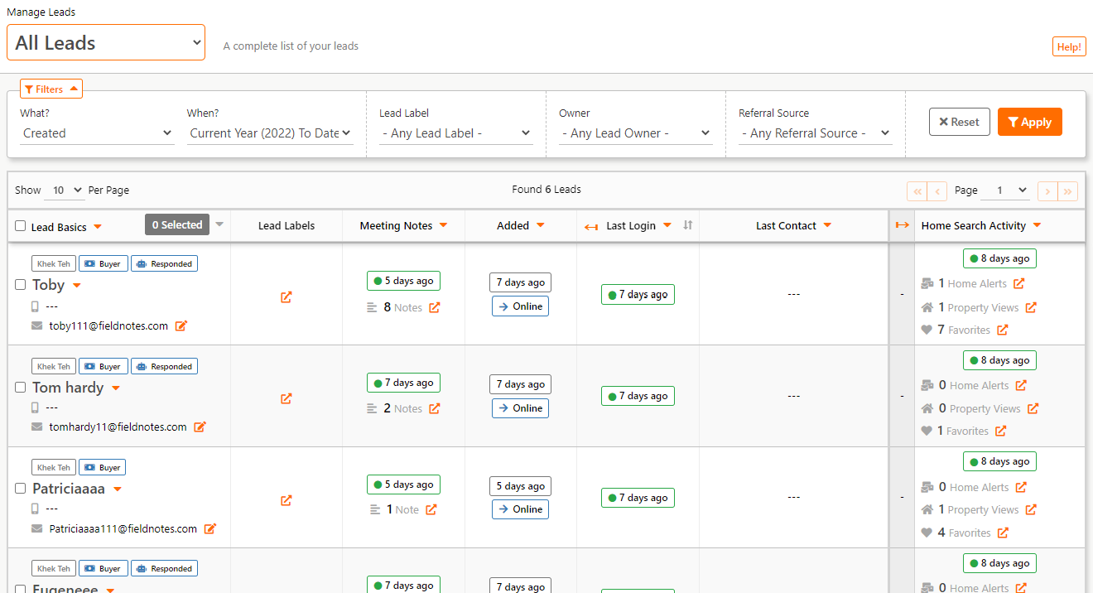Open Toby's Property Views link icon

click(1031, 307)
